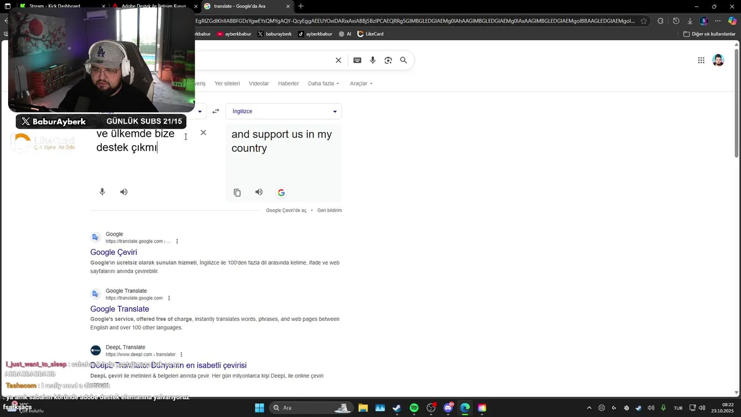The height and width of the screenshot is (417, 741).
Task: Switch to the Videolar tab
Action: [259, 83]
